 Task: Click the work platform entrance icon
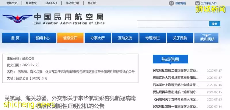pos(198,3)
